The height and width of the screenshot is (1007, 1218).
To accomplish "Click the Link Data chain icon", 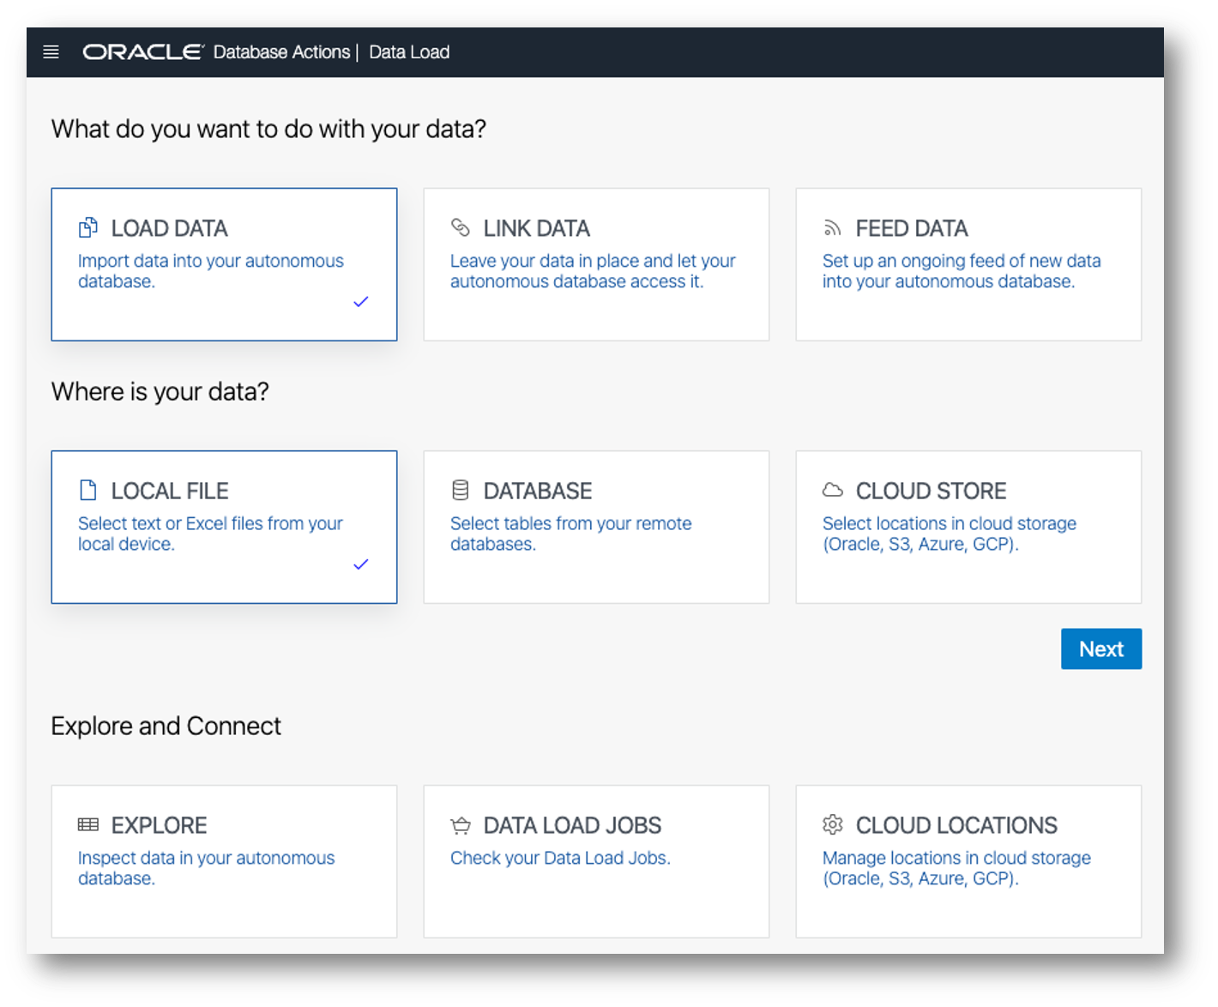I will 461,227.
